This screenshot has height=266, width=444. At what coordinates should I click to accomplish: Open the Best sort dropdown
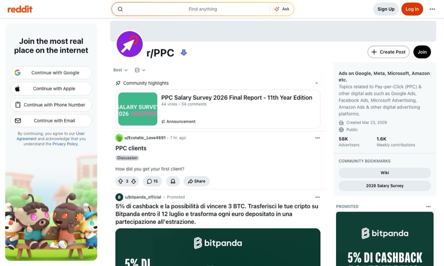[121, 70]
